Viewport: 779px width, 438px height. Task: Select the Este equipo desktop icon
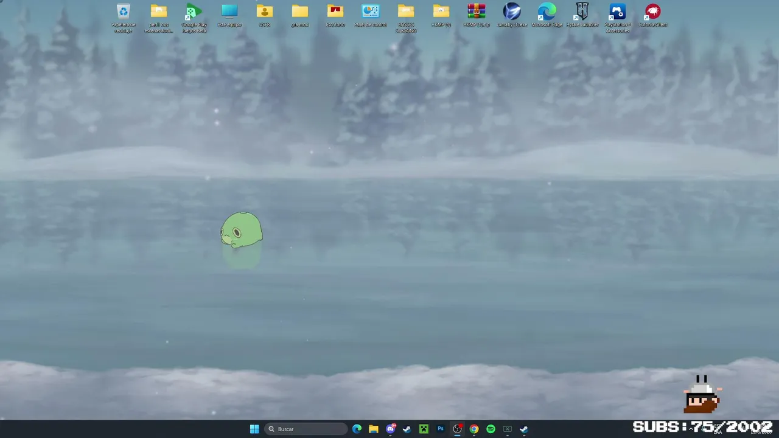coord(229,15)
